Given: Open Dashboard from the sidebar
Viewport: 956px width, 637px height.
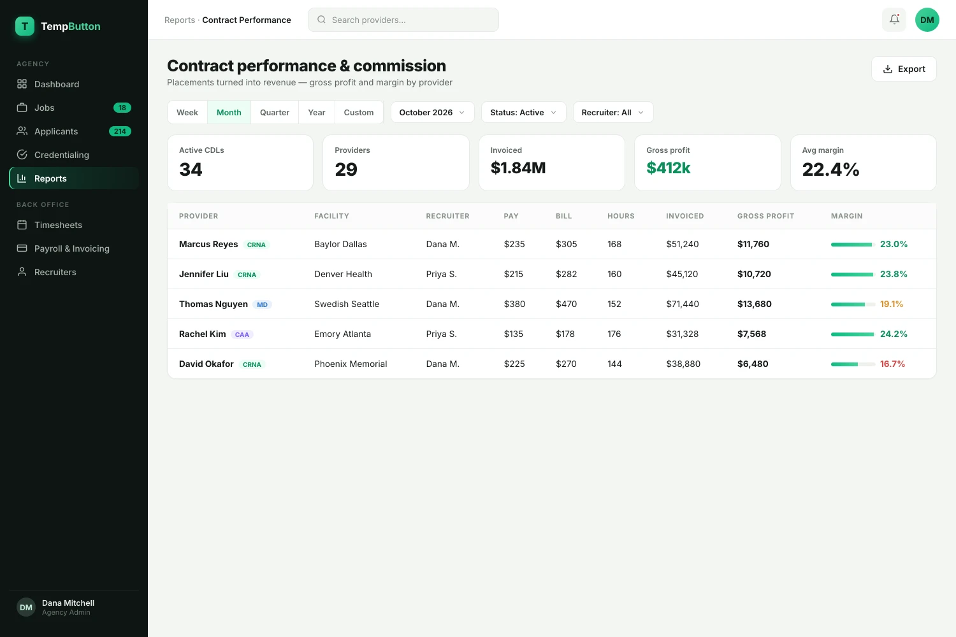Looking at the screenshot, I should tap(74, 84).
